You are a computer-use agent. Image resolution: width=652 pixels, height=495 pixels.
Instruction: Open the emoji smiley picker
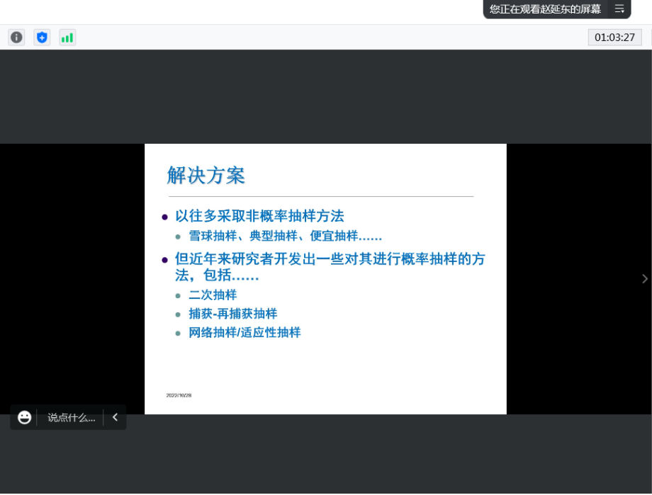[x=25, y=417]
